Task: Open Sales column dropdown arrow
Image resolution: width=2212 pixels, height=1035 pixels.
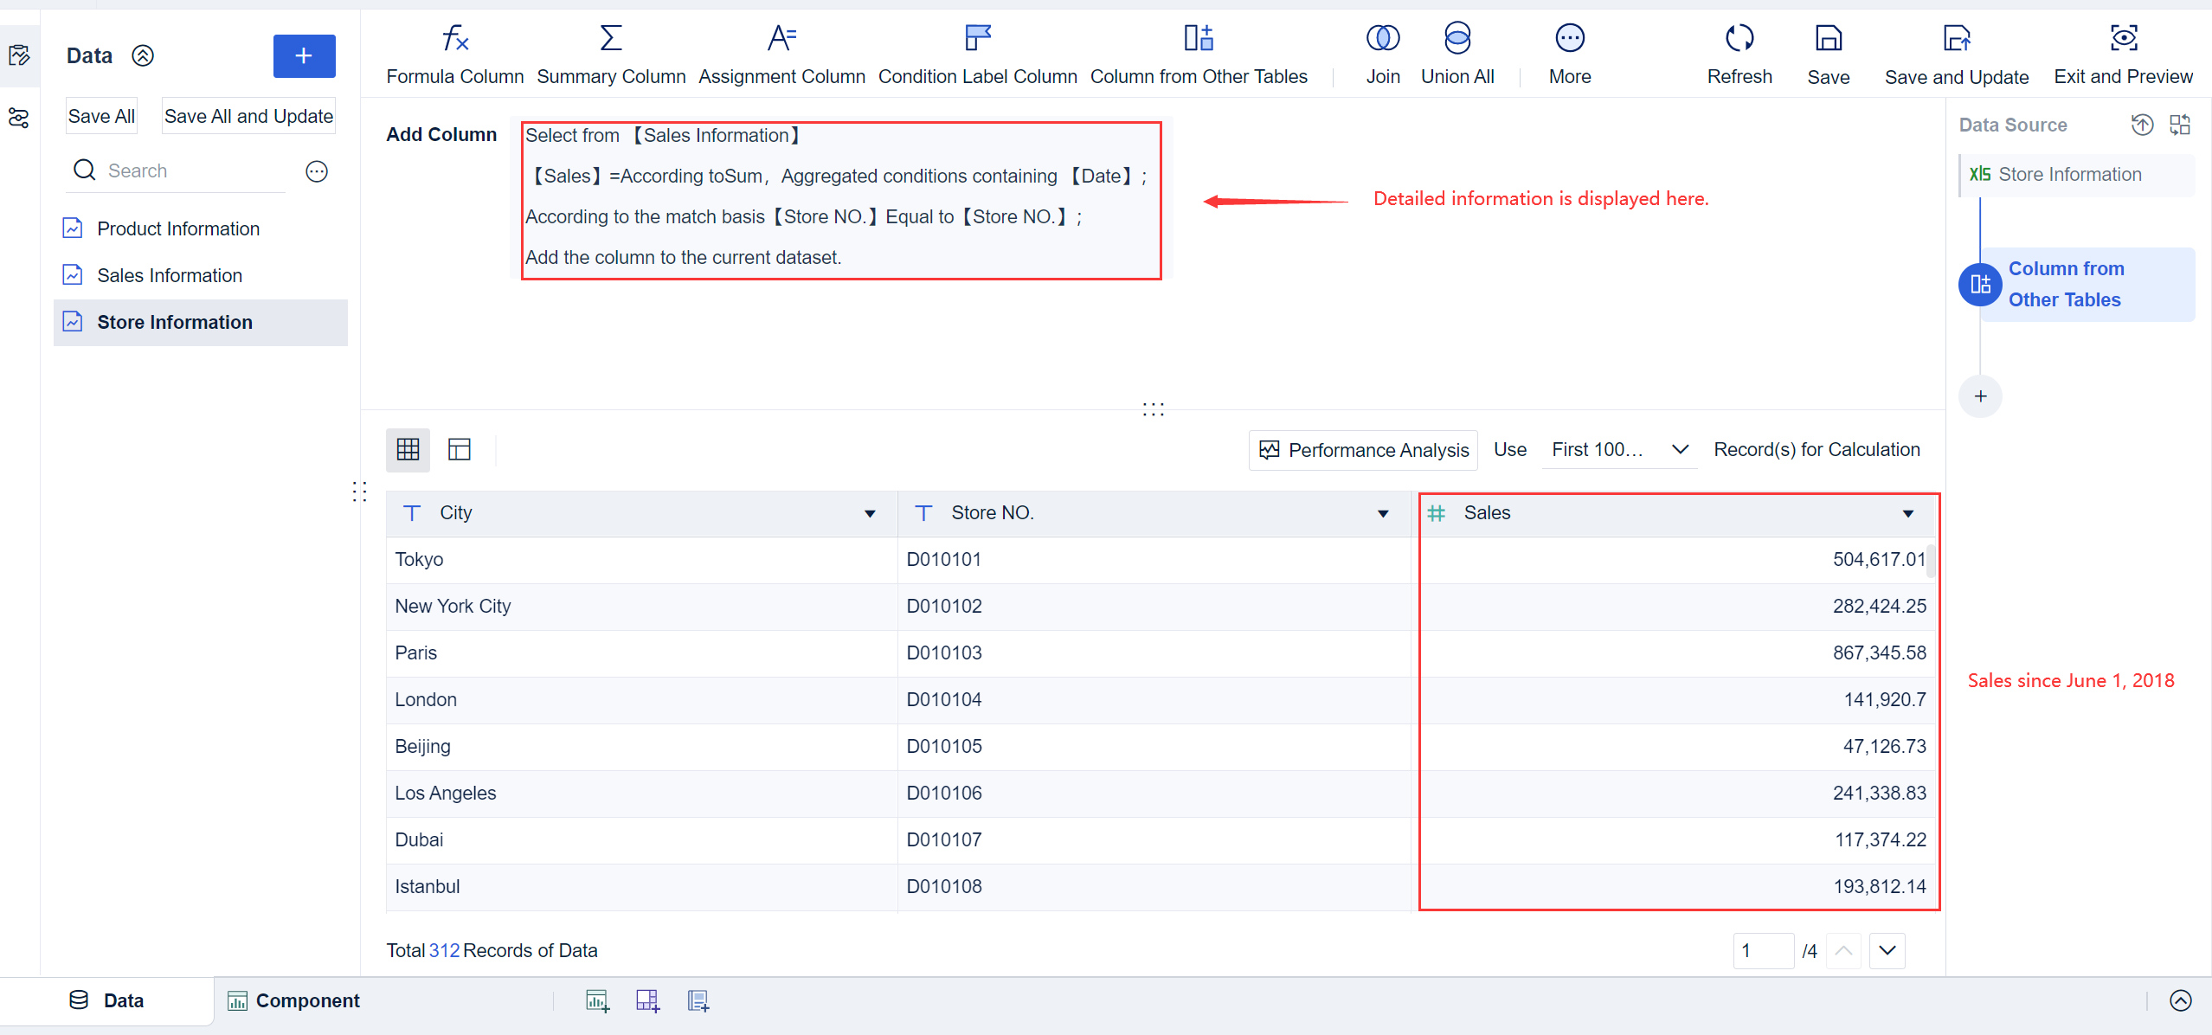Action: click(1908, 514)
